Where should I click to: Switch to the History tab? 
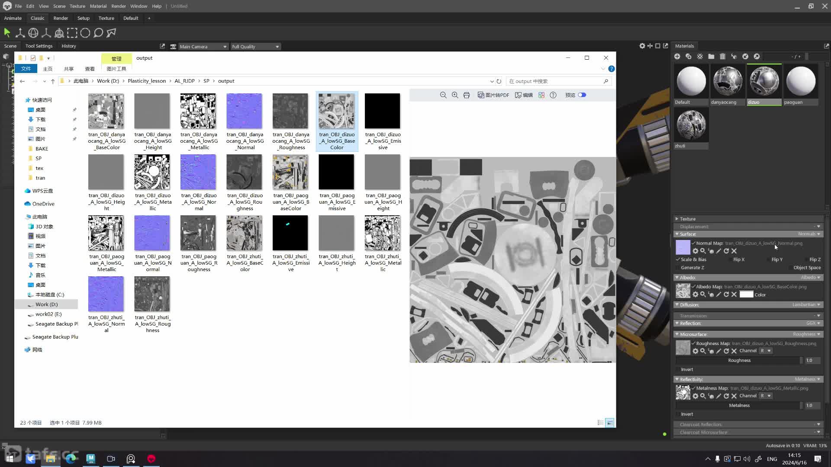(x=69, y=46)
